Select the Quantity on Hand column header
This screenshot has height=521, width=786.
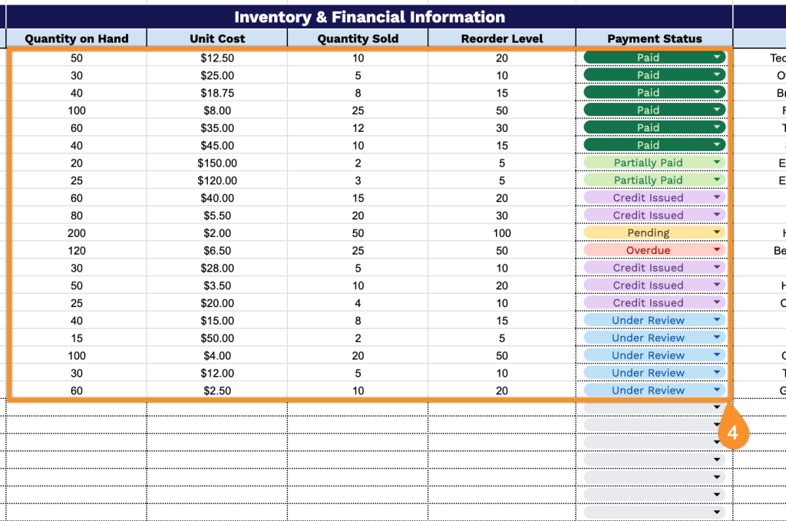pyautogui.click(x=76, y=38)
